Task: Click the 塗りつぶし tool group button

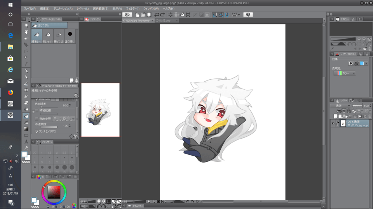Action: [x=49, y=25]
